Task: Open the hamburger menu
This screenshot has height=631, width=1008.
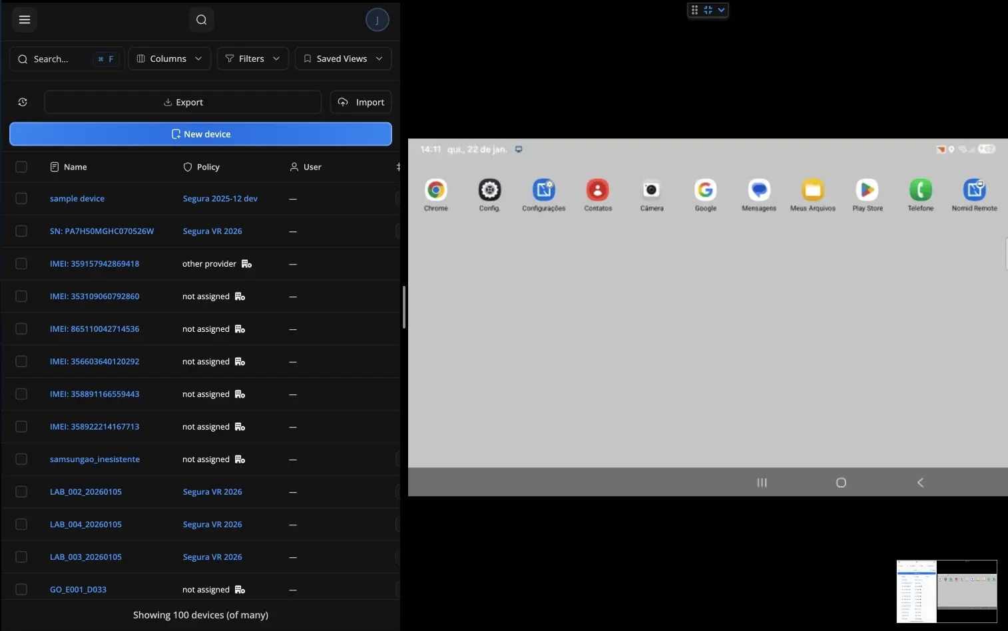Action: pos(25,20)
